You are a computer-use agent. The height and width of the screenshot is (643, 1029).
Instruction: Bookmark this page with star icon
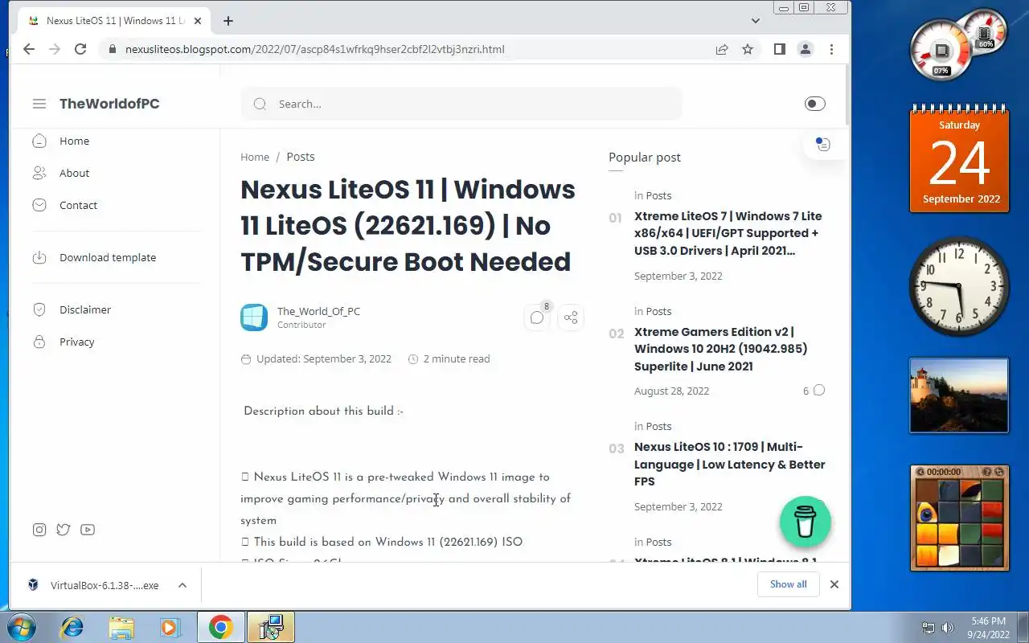click(748, 49)
